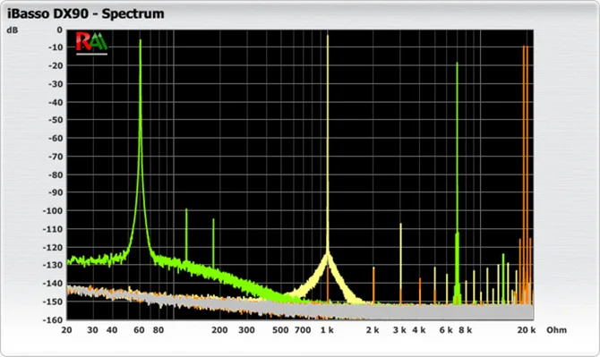This screenshot has width=600, height=357.
Task: Click the RAA logo in the chart corner
Action: coord(92,43)
